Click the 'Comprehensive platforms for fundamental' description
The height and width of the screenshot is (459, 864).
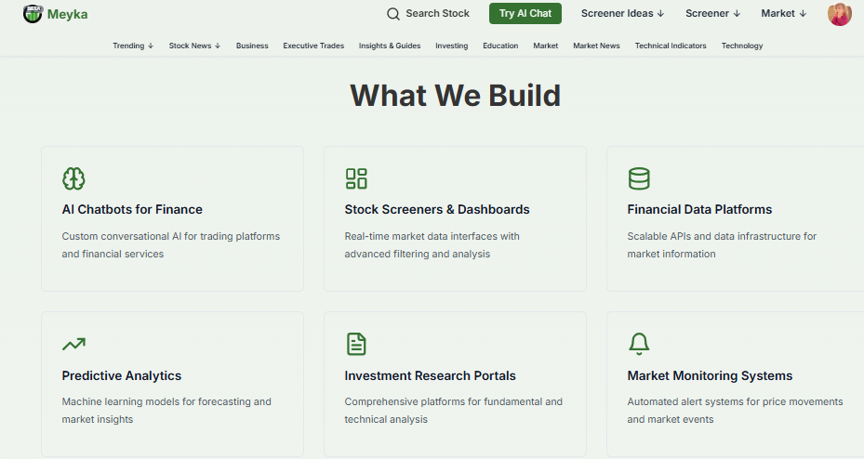pyautogui.click(x=454, y=411)
